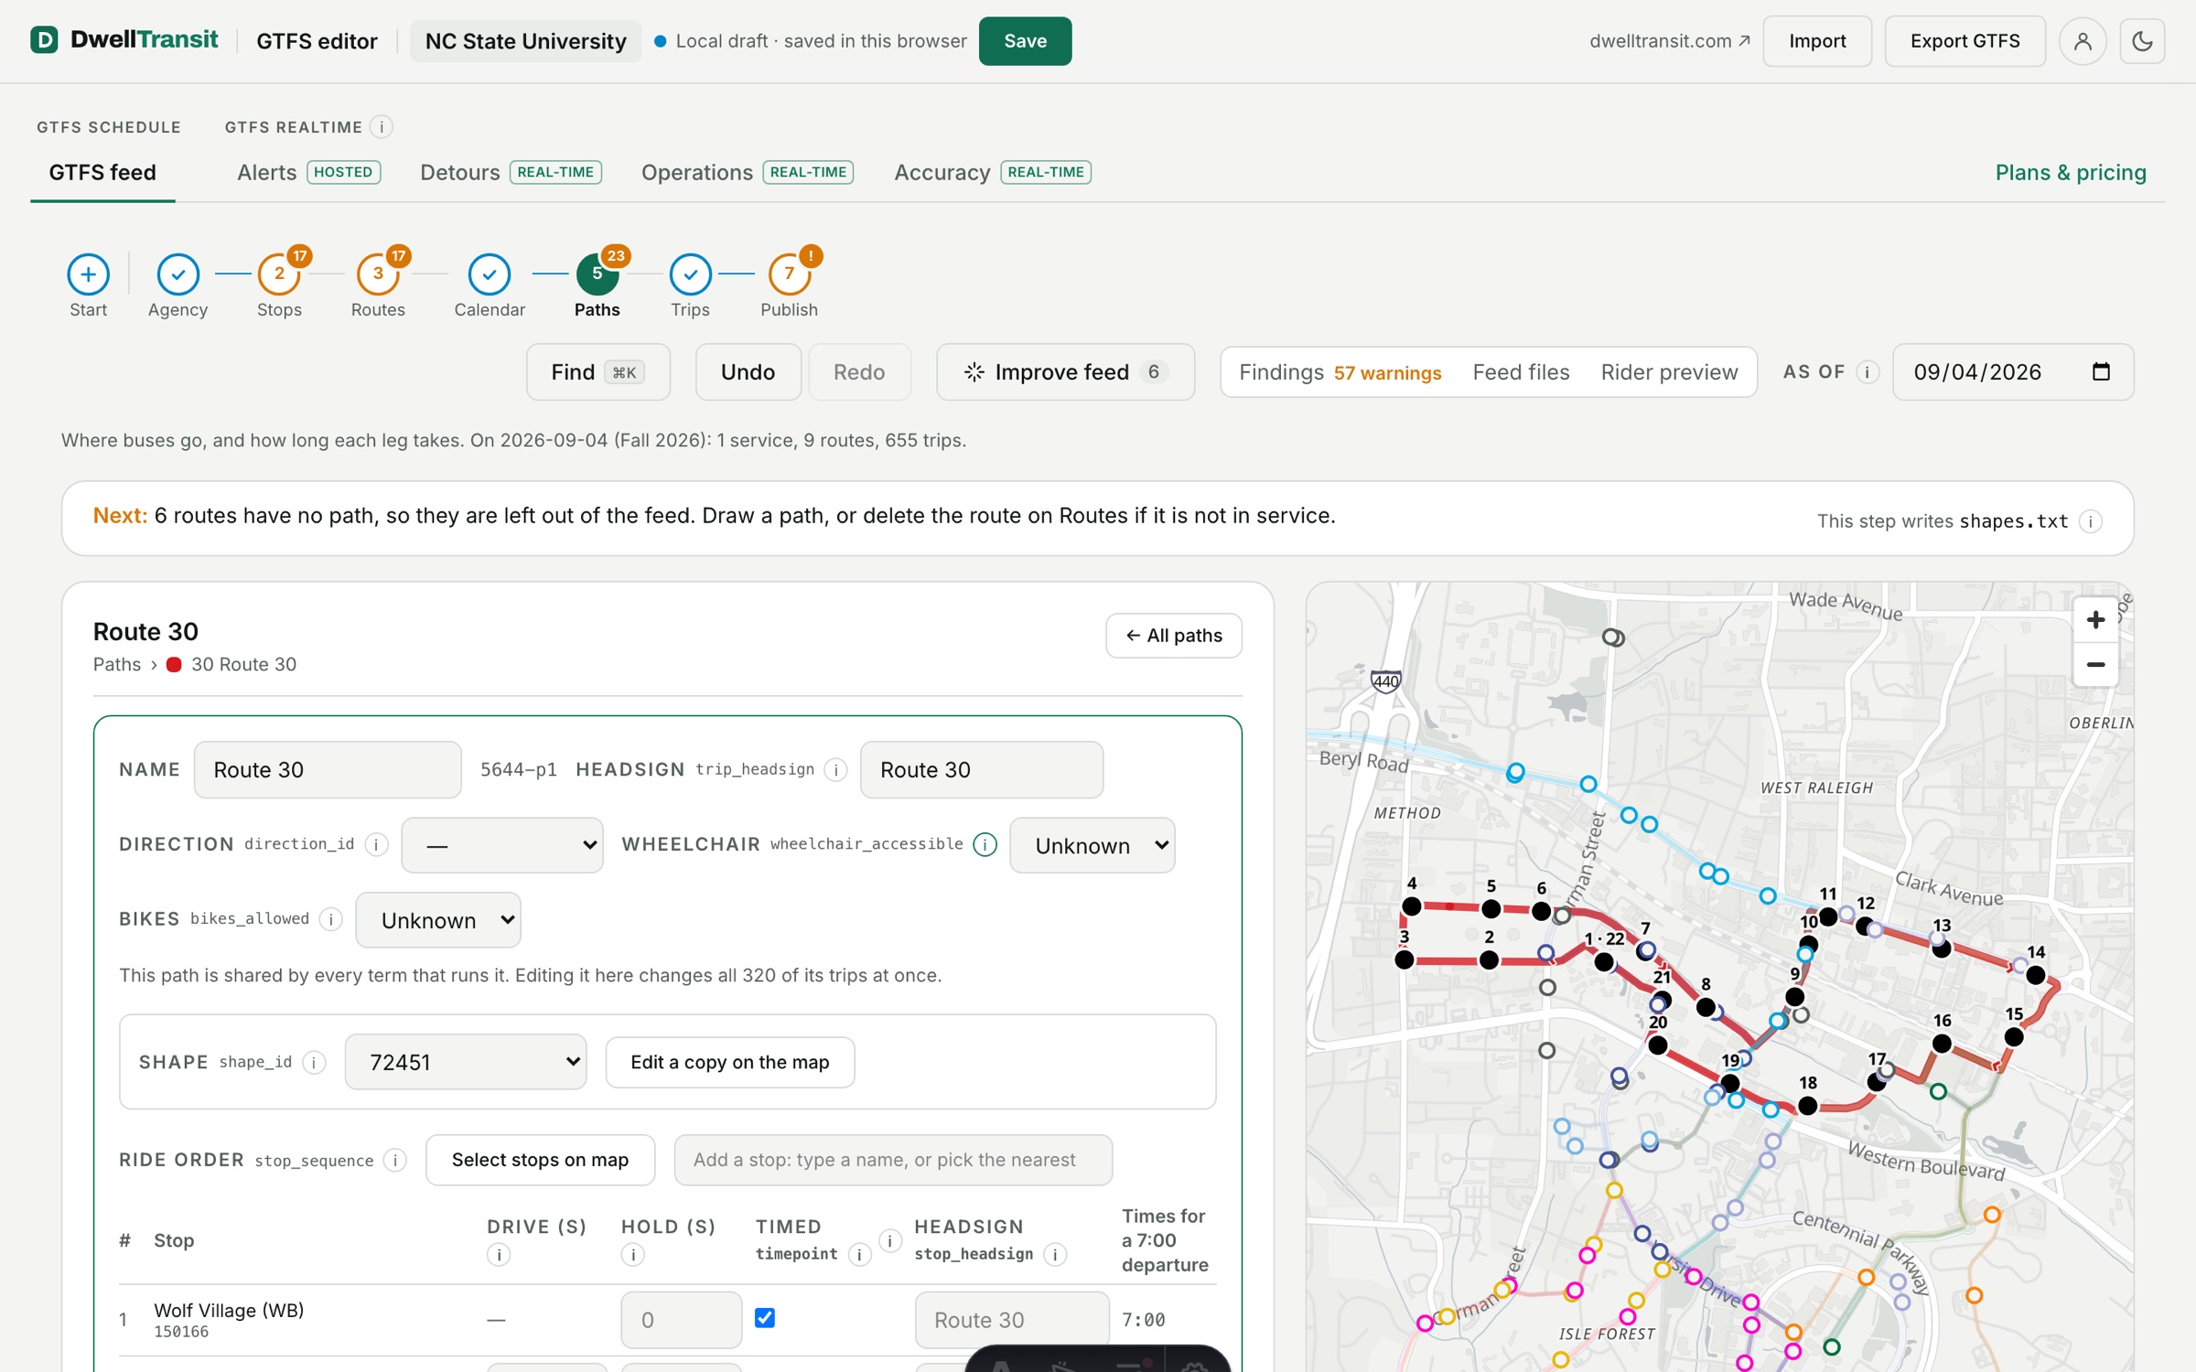Click the green Save button
Viewport: 2196px width, 1372px height.
point(1025,41)
